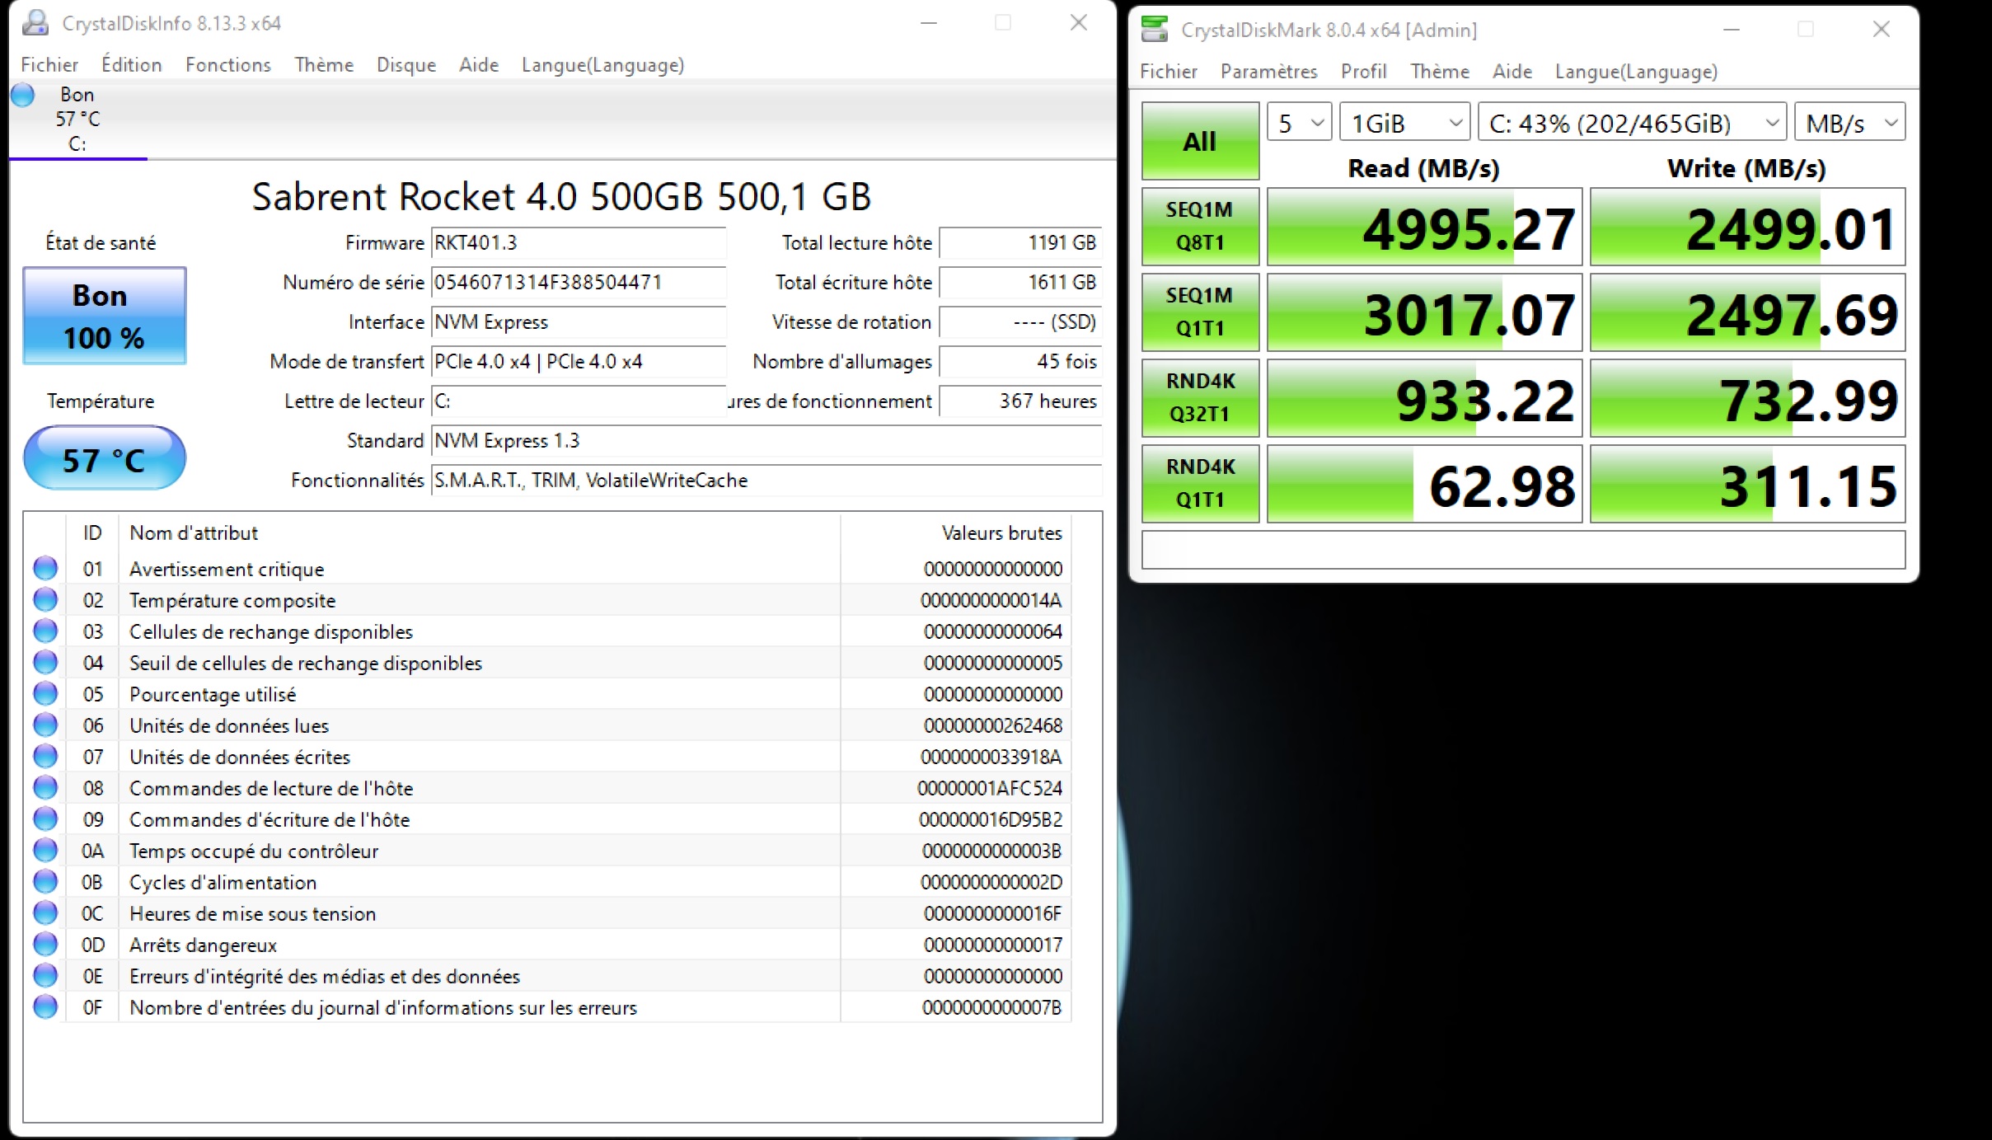
Task: Open Fichier menu in CrystalDiskMark
Action: click(x=1169, y=71)
